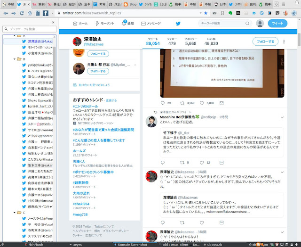
Task: Open the projector slide photo in tweet
Action: click(222, 73)
